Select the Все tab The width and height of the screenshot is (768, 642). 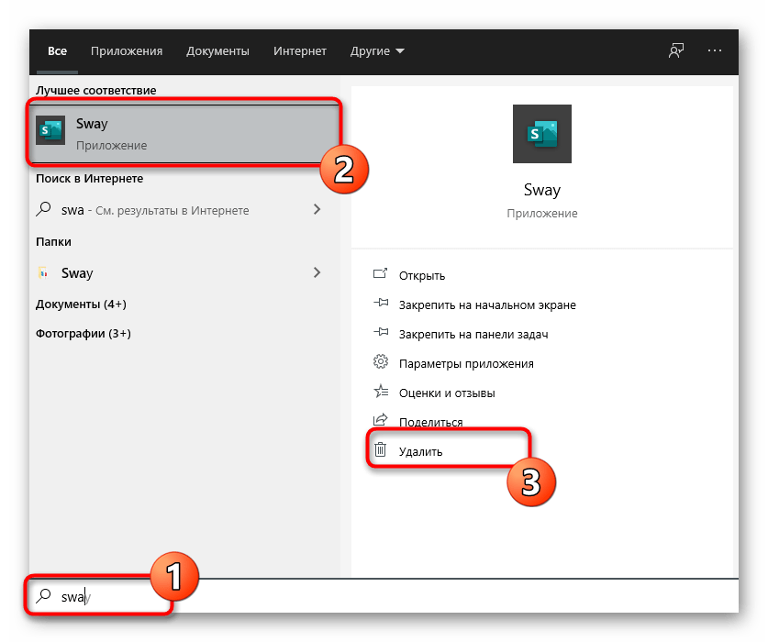click(58, 51)
